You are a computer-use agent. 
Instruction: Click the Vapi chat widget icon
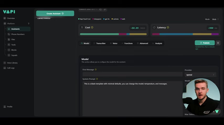pos(217,111)
